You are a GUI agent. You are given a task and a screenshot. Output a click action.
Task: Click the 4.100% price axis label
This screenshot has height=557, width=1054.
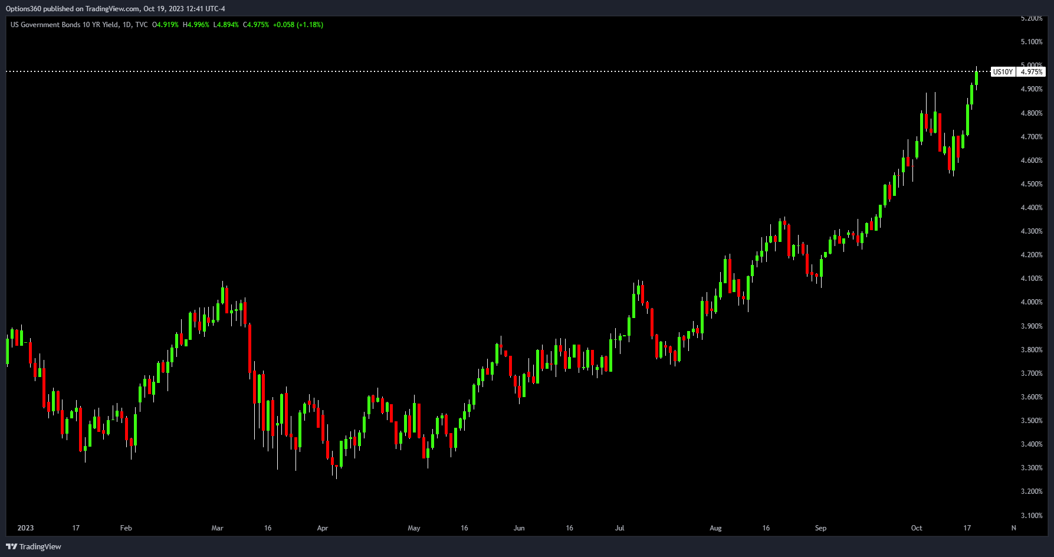click(x=1032, y=278)
